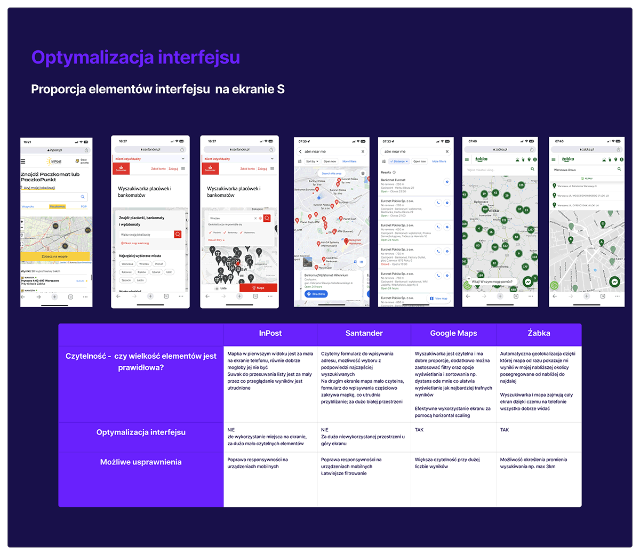Viewport: 640px width, 555px height.
Task: Toggle the Bankomaty filter checkbox
Action: 225,232
